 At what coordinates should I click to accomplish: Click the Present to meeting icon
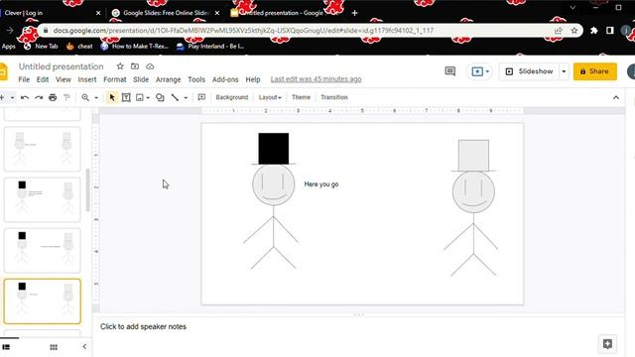pyautogui.click(x=477, y=71)
